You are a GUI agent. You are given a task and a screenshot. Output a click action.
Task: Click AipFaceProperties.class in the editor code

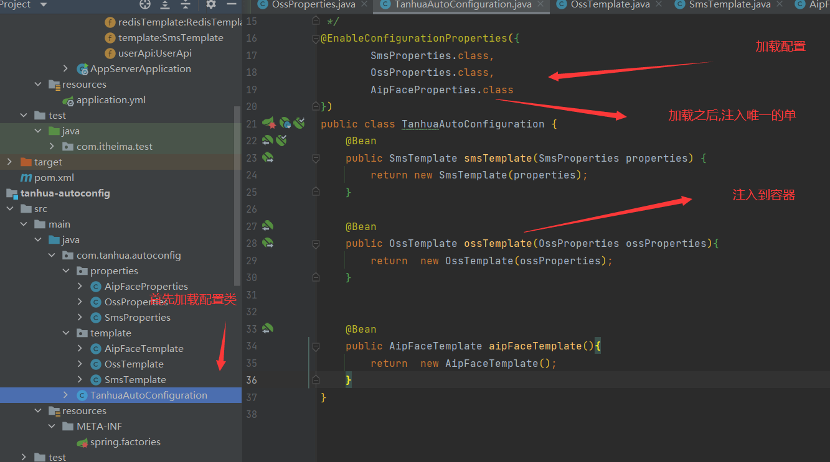442,90
